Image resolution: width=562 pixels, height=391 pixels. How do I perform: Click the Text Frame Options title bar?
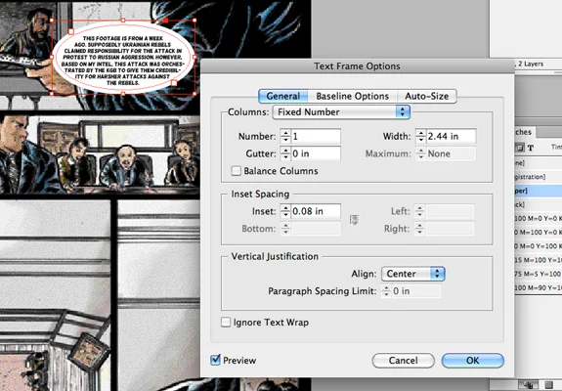coord(357,66)
